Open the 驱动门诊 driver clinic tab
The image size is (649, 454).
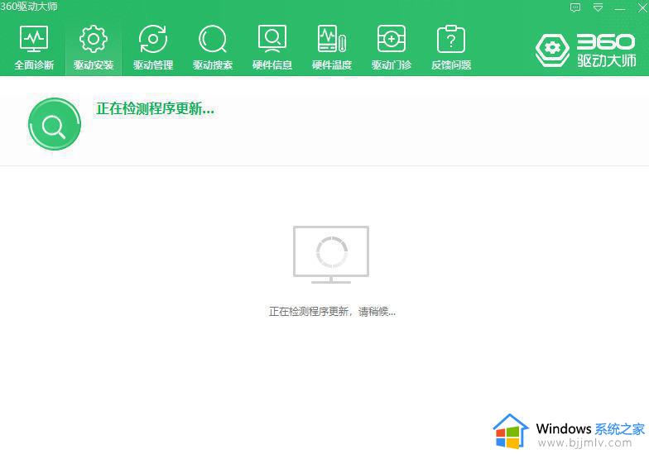[392, 47]
